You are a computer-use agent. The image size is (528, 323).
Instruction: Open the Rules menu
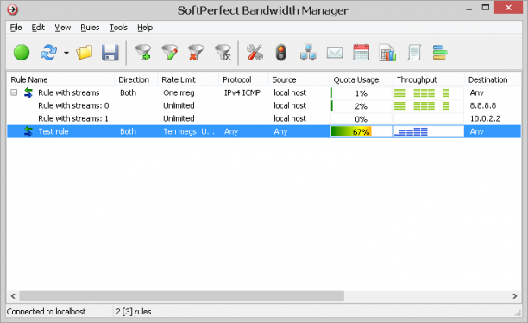click(90, 28)
